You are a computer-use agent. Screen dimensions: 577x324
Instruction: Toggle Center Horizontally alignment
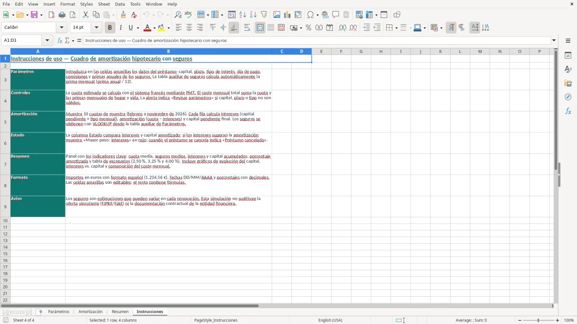pos(189,28)
